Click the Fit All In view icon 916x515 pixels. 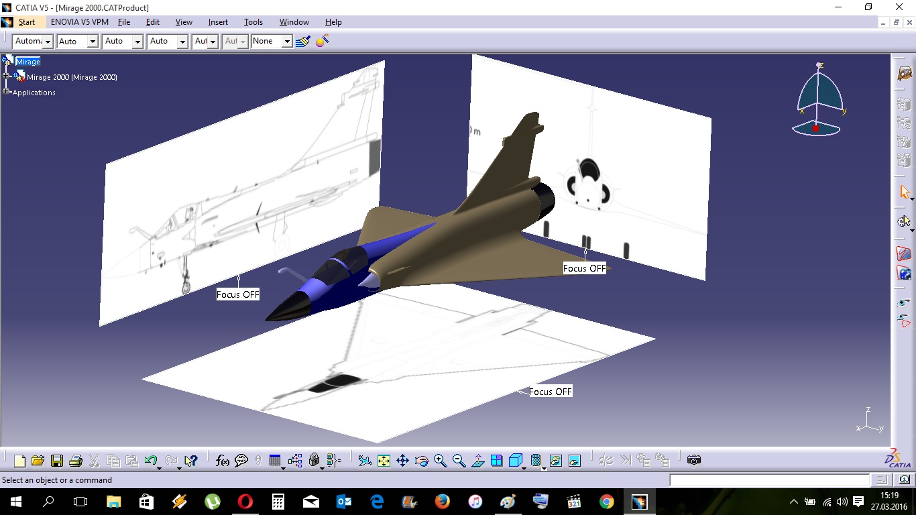click(384, 461)
